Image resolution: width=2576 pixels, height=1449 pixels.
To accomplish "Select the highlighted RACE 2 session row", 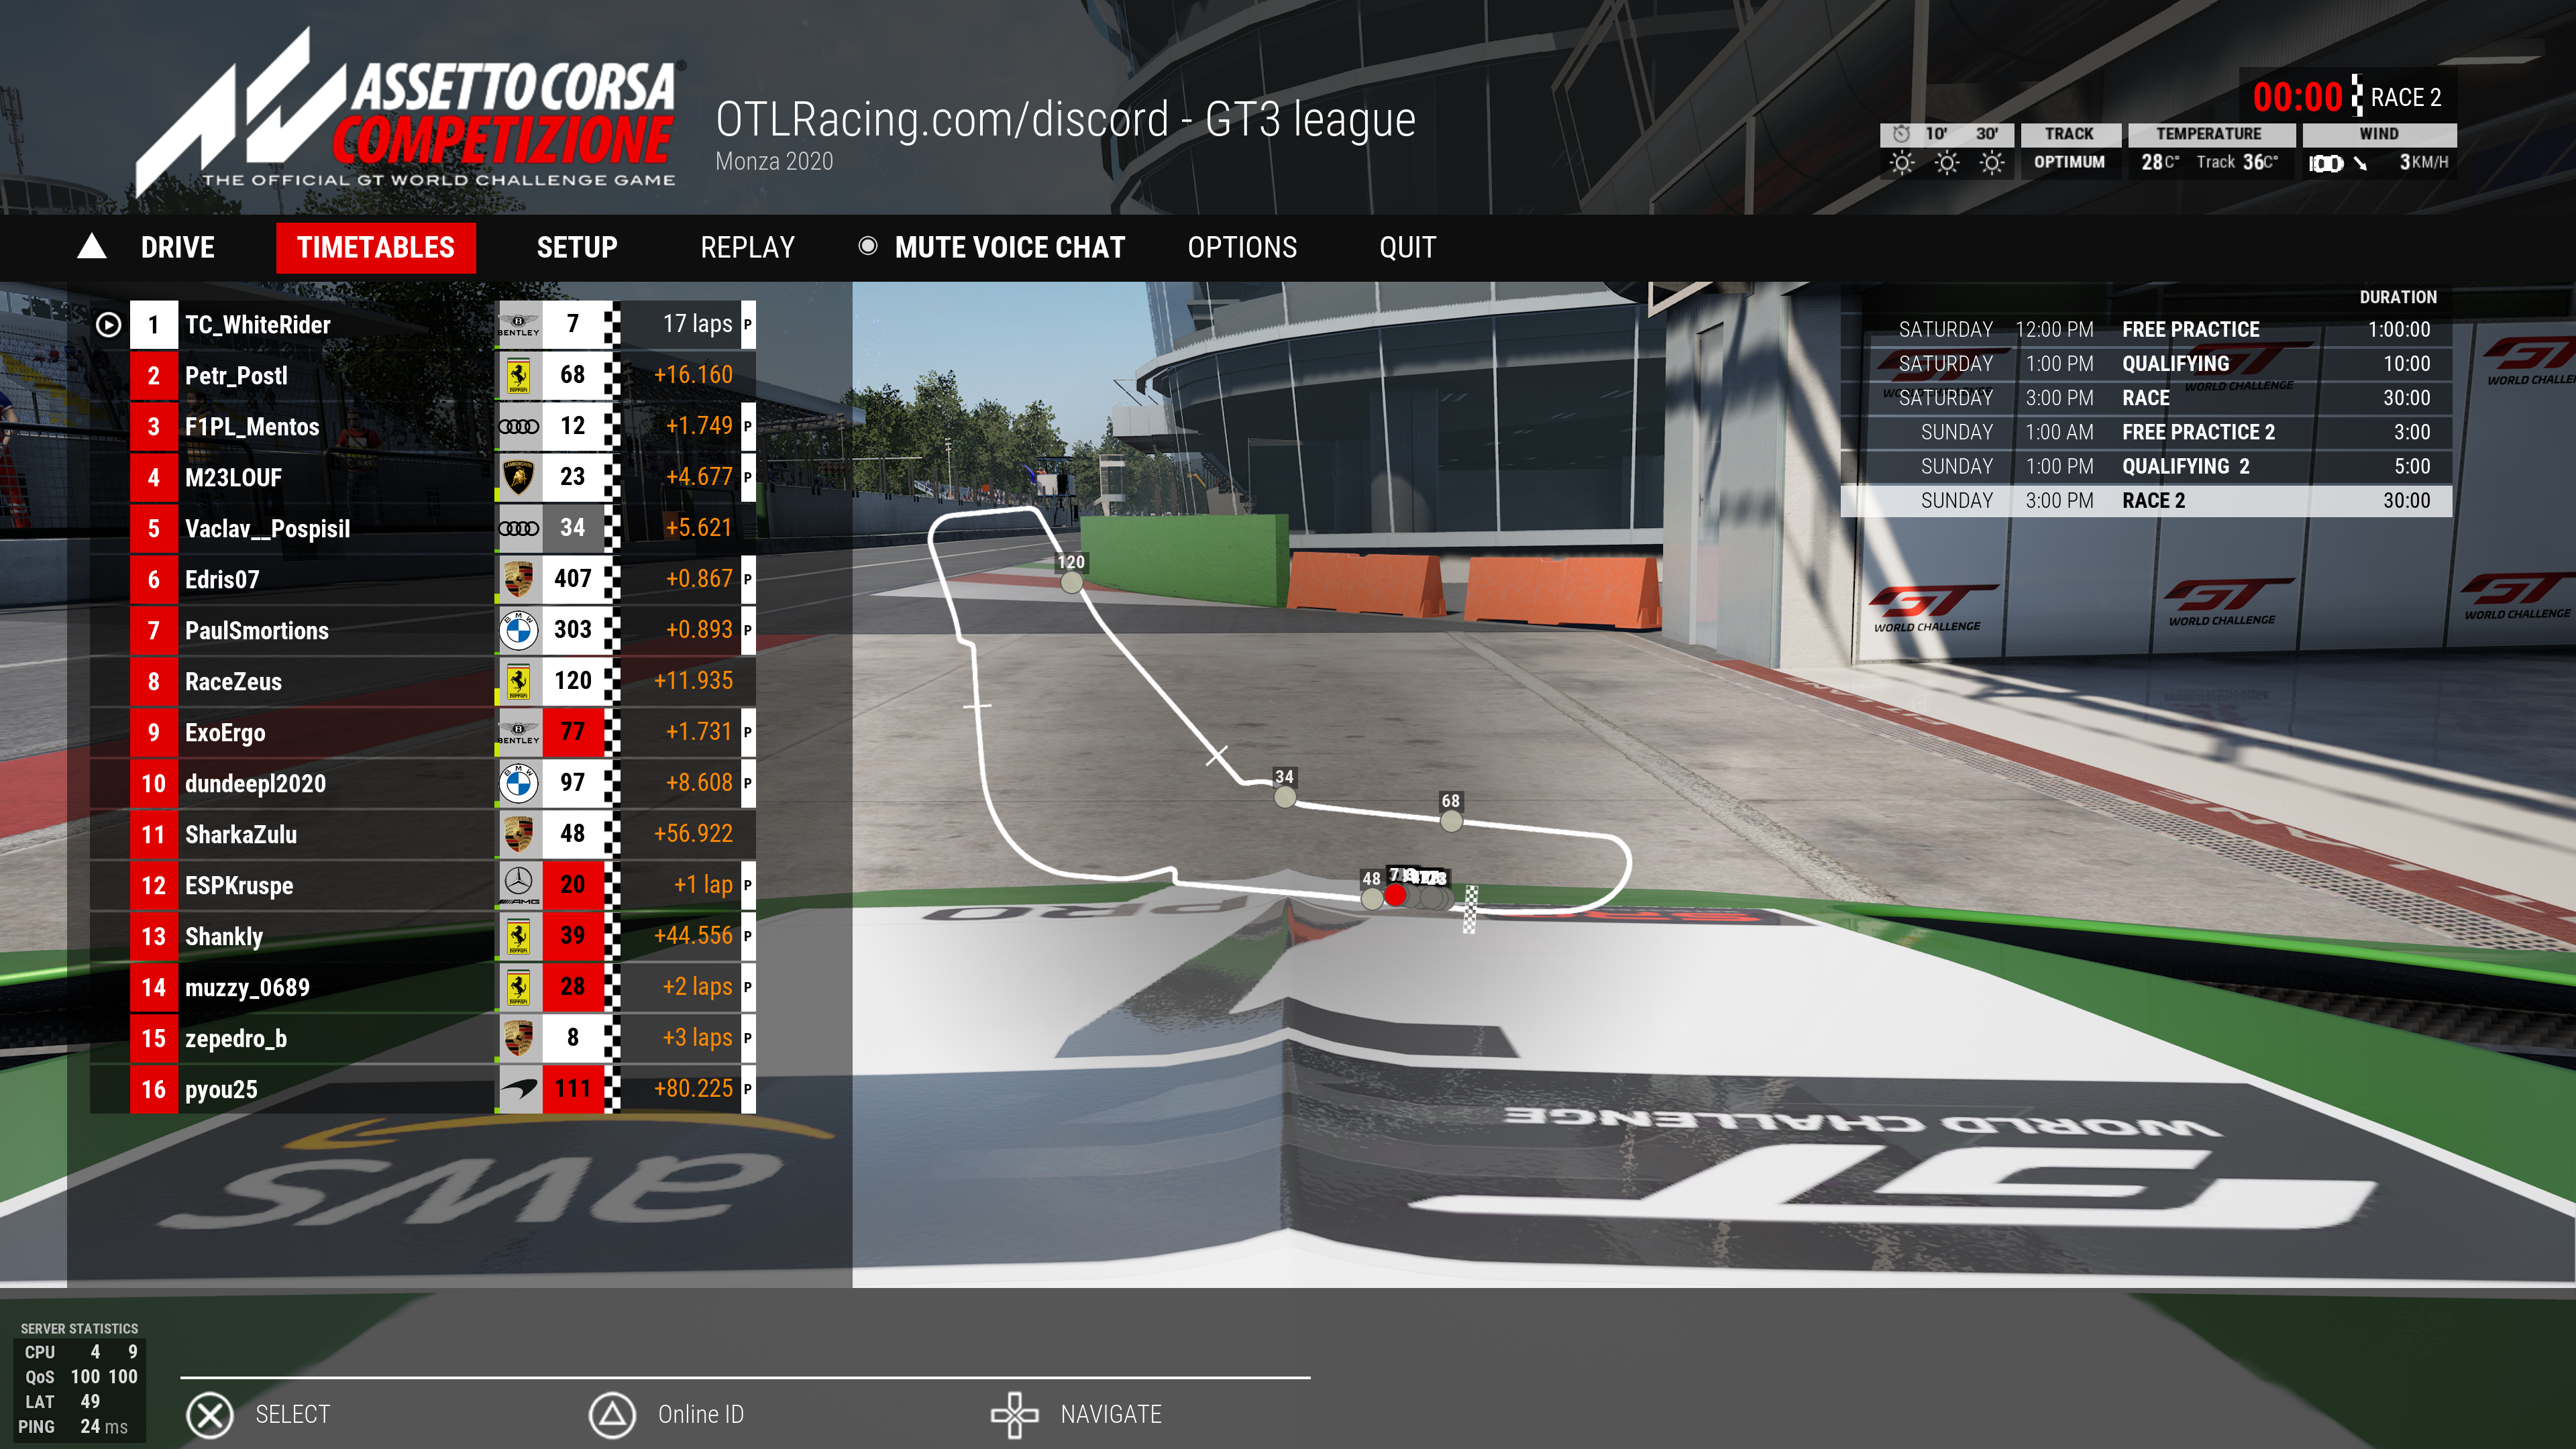I will click(2146, 500).
